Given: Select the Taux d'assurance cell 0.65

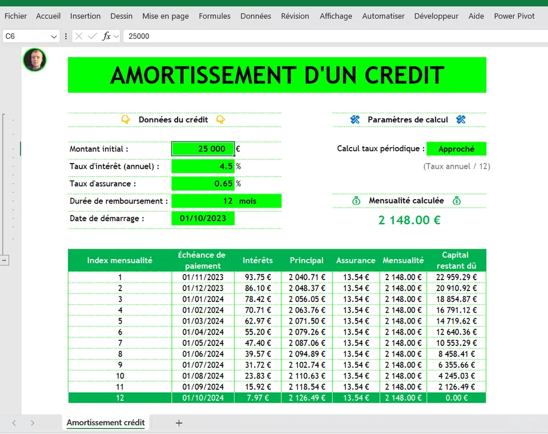Looking at the screenshot, I should point(203,184).
